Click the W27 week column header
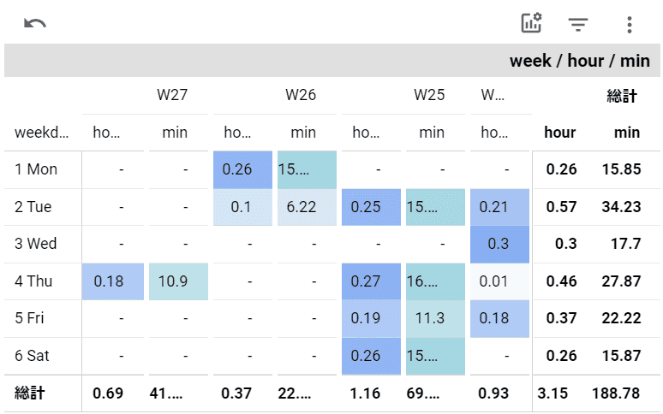This screenshot has width=663, height=414. click(x=171, y=95)
